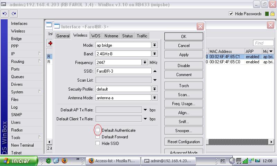
Task: Click the Snooper... button
Action: (184, 131)
